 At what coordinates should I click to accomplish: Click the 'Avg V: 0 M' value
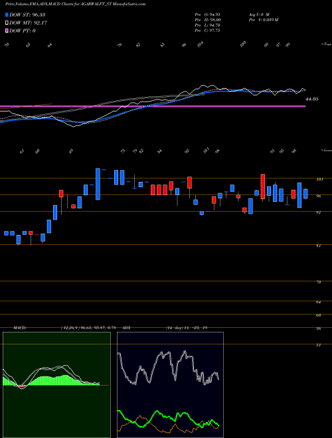(259, 15)
